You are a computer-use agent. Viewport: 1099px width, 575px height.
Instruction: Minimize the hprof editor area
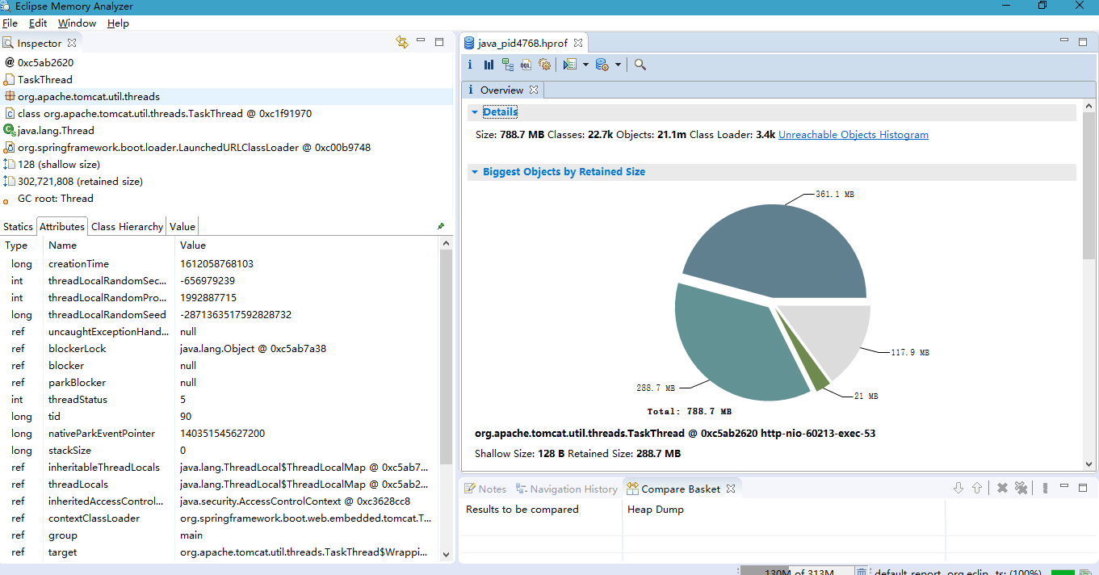coord(1064,40)
